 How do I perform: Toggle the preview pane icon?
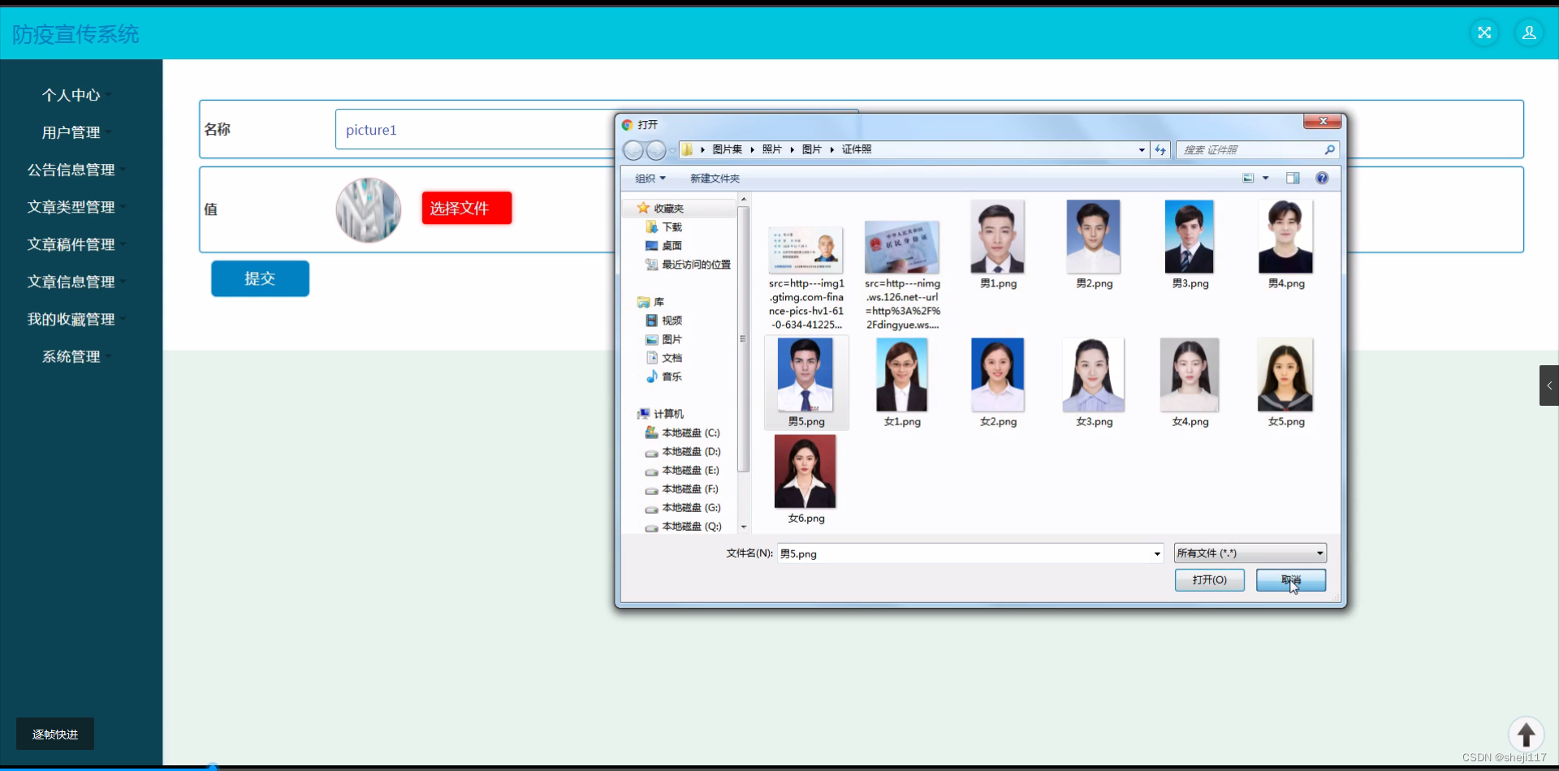point(1291,178)
